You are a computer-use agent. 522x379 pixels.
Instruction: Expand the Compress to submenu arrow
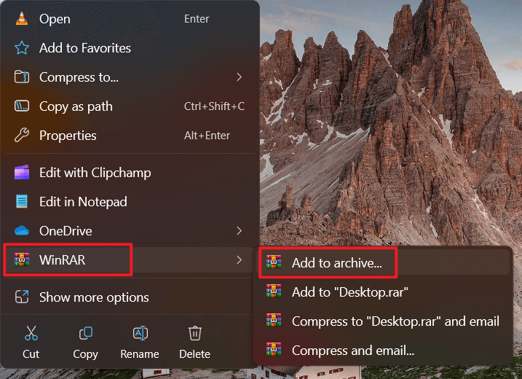tap(240, 77)
